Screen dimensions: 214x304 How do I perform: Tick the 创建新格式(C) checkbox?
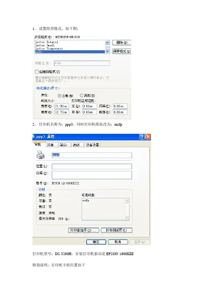tap(37, 72)
